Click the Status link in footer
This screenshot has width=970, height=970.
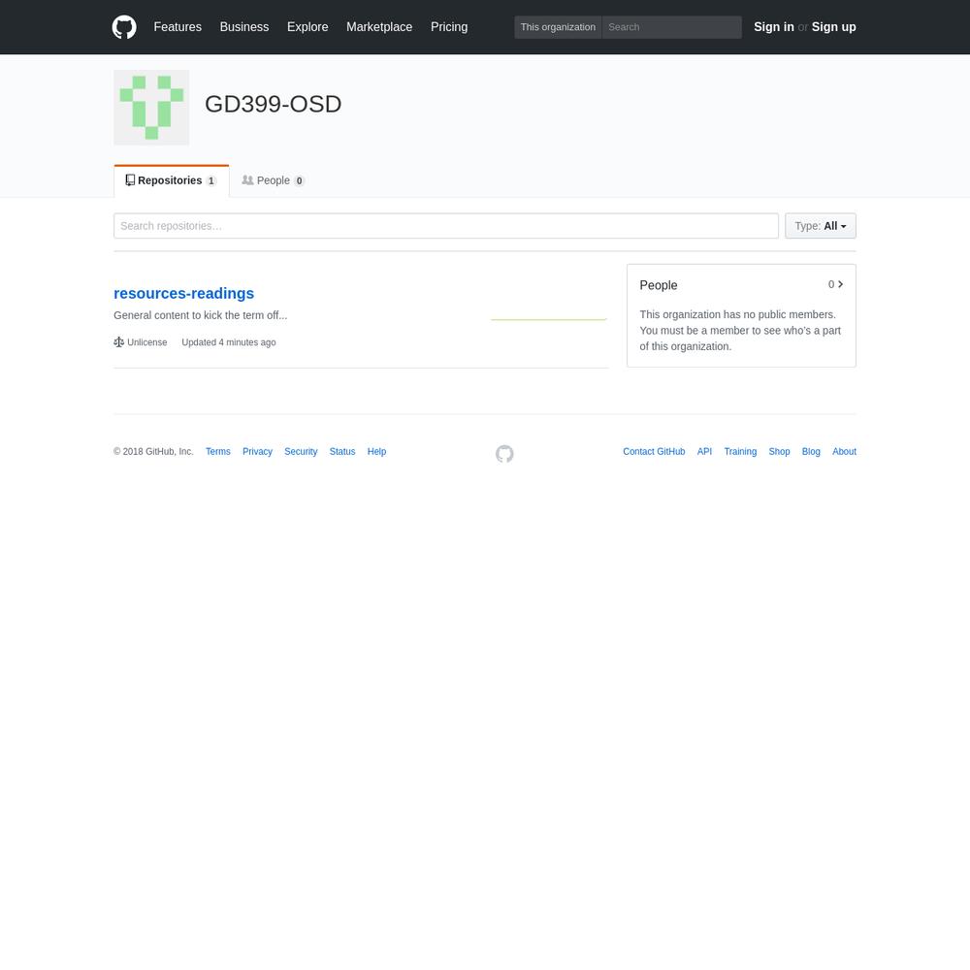[x=341, y=452]
